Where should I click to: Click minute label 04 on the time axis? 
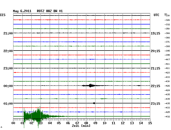(x=50, y=123)
